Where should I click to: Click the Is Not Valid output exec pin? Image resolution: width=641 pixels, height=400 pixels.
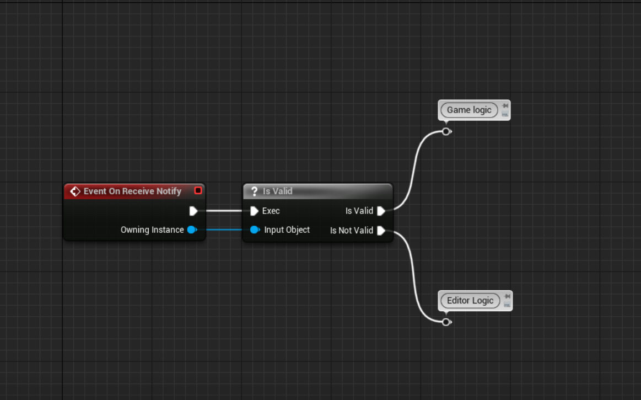(381, 231)
